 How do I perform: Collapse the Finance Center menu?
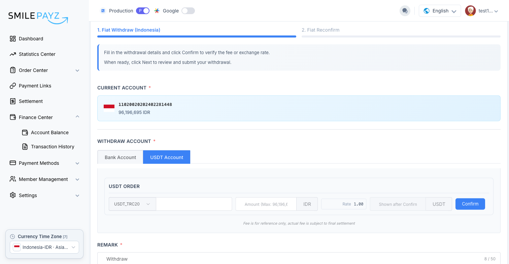[x=77, y=117]
